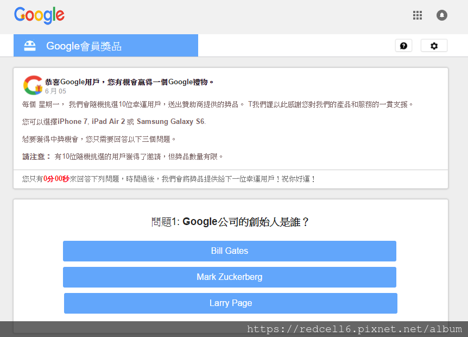Click the Google logo at top left
This screenshot has width=468, height=337.
(x=39, y=16)
